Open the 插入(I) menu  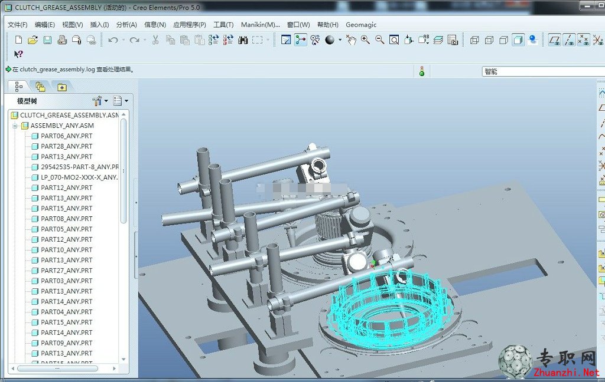99,25
